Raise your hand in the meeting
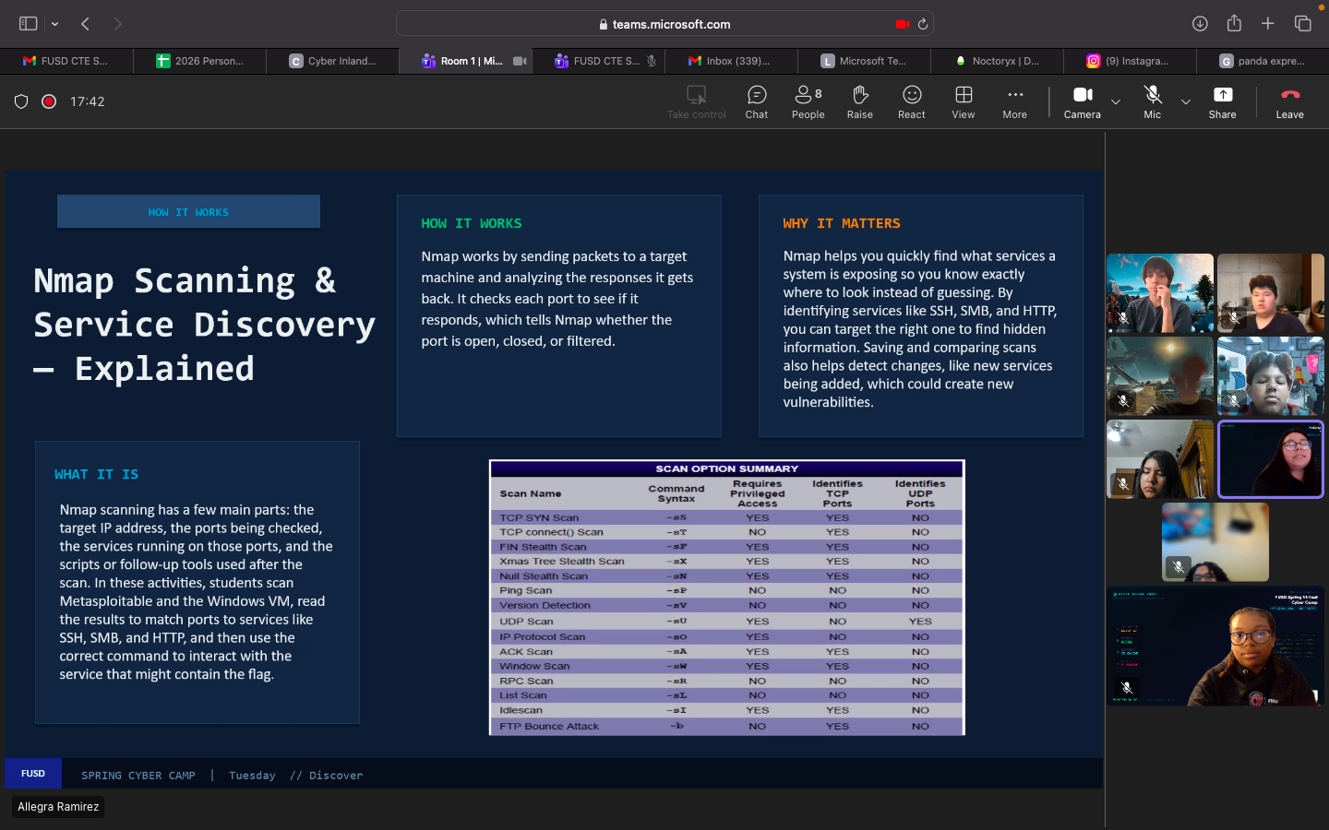Viewport: 1329px width, 830px height. pyautogui.click(x=859, y=101)
